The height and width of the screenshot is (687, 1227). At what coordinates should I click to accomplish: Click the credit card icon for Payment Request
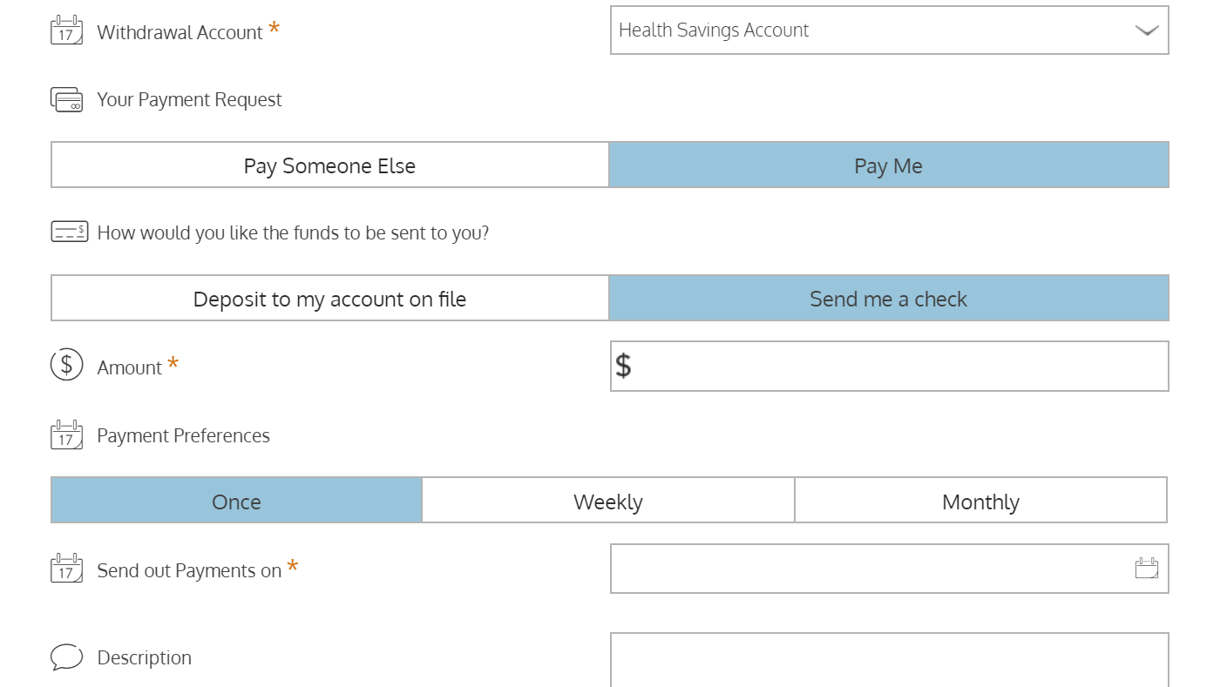(66, 99)
